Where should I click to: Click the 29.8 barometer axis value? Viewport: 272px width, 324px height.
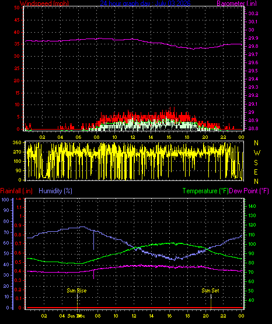point(253,46)
